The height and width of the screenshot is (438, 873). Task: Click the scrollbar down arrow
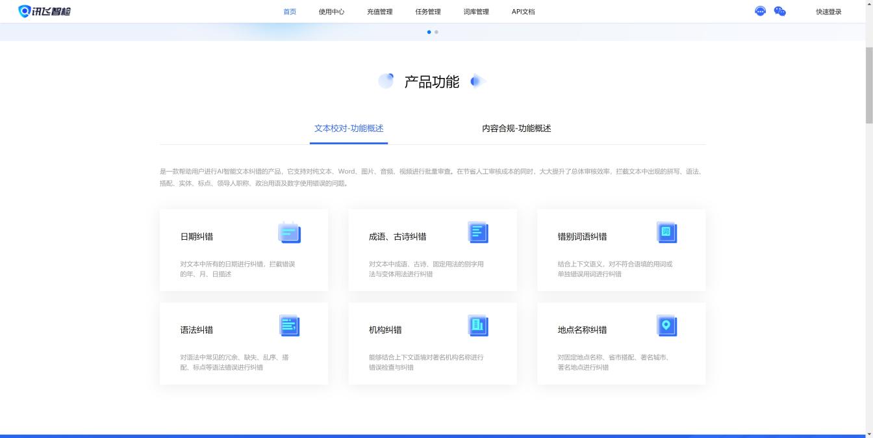(868, 433)
